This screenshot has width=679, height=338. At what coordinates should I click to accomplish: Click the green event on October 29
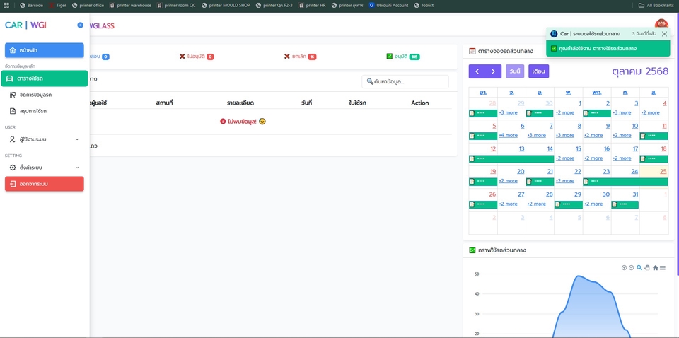click(568, 204)
